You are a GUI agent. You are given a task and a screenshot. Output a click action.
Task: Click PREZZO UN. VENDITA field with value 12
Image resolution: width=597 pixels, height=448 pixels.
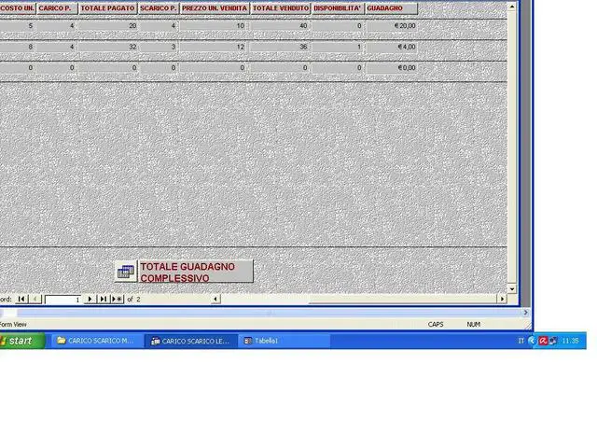tap(214, 47)
